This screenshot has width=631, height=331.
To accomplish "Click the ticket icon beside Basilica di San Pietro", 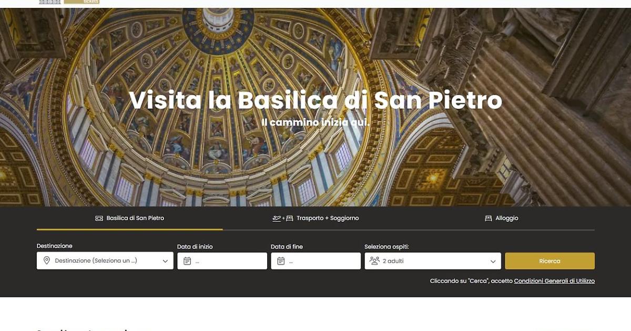I will [x=99, y=218].
